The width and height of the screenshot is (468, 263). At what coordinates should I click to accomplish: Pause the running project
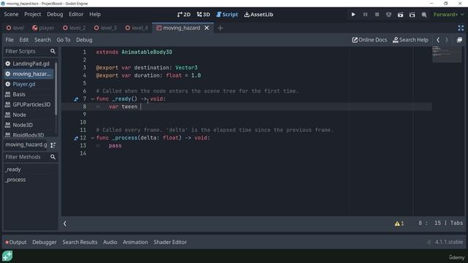click(x=365, y=15)
